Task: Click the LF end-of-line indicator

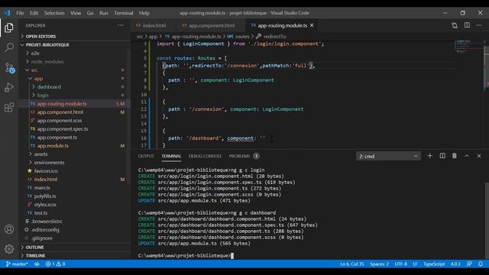Action: [x=415, y=264]
